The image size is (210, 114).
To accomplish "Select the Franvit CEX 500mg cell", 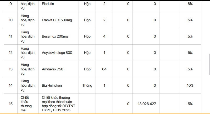I will pyautogui.click(x=54, y=20).
